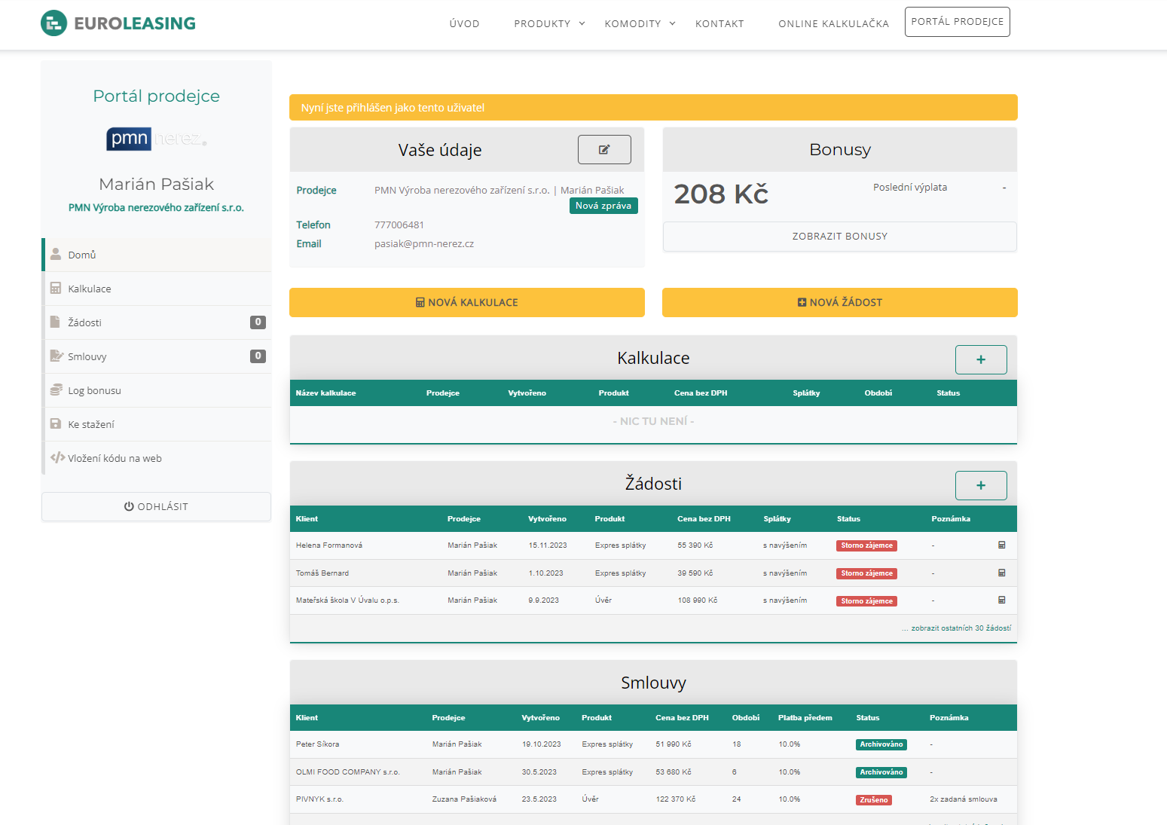The width and height of the screenshot is (1167, 825).
Task: Click the EuroLeasing logo icon
Action: point(53,23)
